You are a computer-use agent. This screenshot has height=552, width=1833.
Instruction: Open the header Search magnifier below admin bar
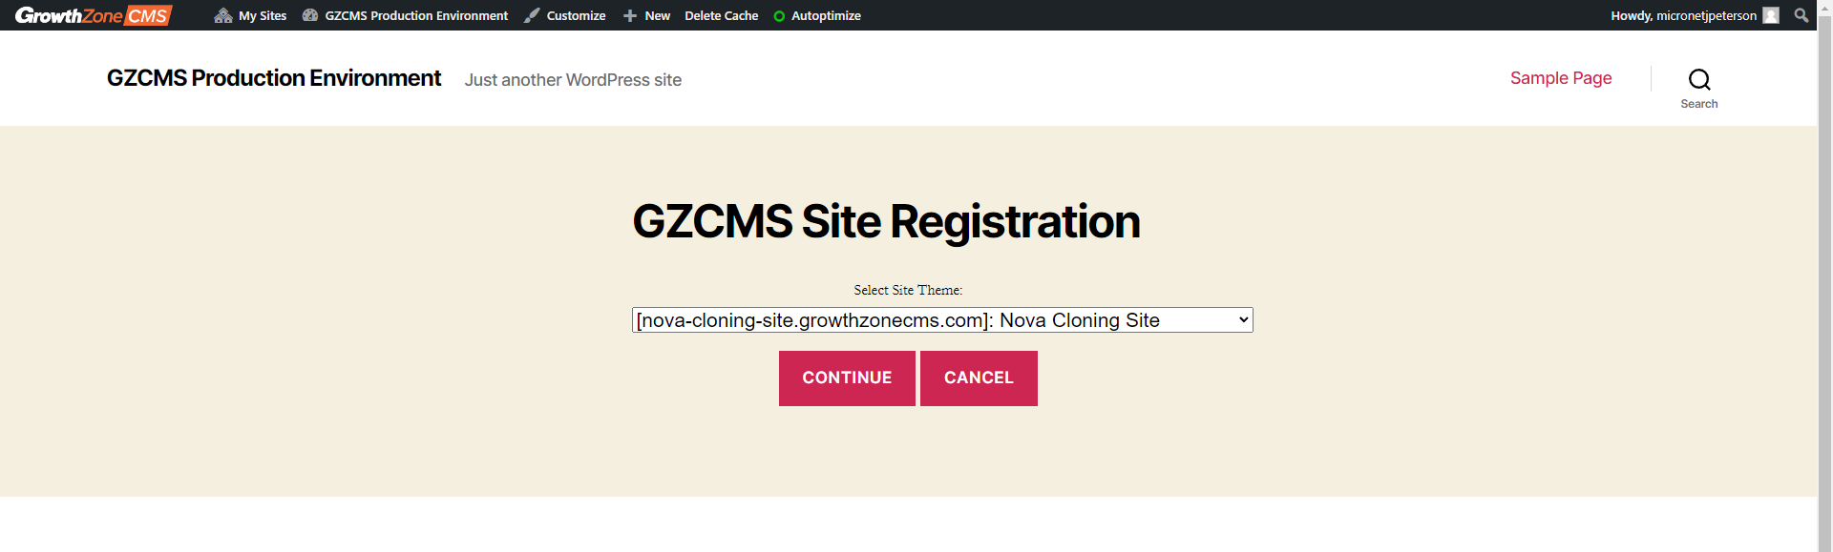(1698, 80)
